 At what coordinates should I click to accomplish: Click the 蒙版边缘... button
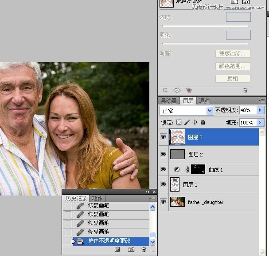pos(233,54)
